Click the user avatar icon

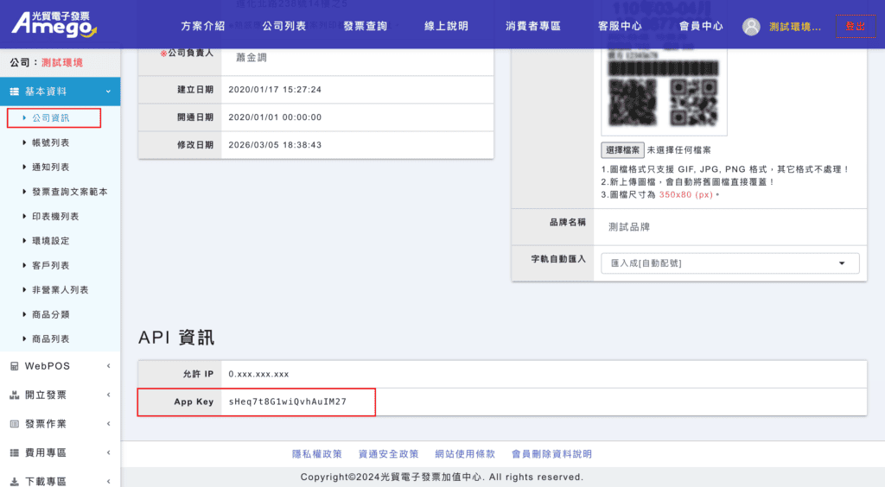[751, 27]
